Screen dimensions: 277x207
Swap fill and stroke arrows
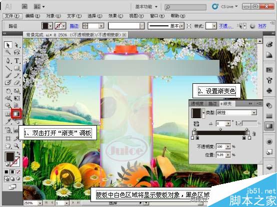[18, 154]
